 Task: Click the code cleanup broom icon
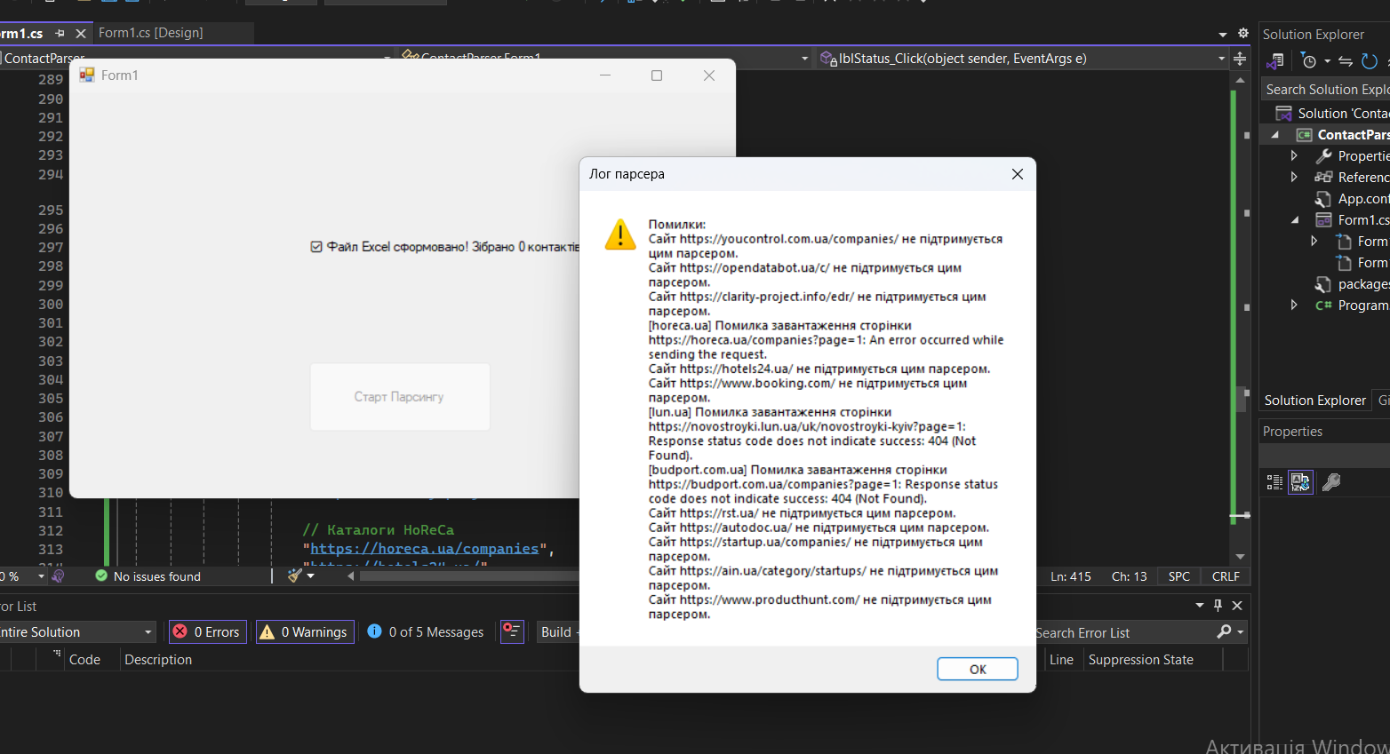click(x=295, y=576)
